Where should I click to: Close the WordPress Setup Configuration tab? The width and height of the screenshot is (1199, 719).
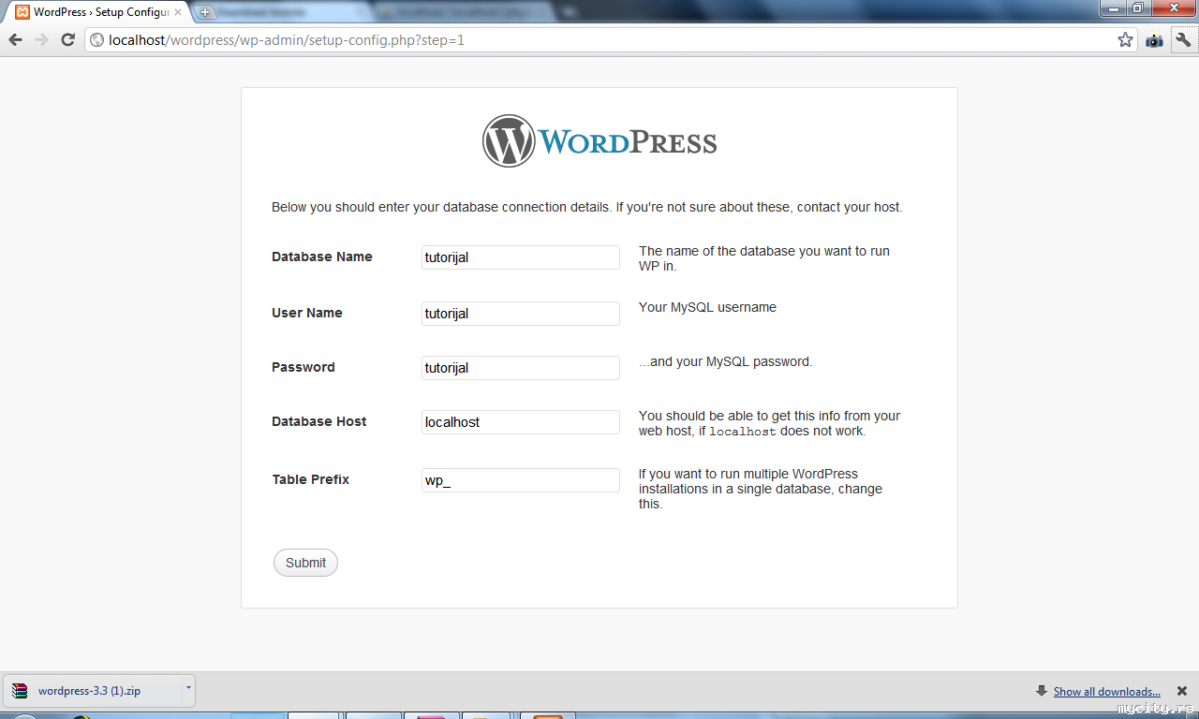click(x=178, y=12)
